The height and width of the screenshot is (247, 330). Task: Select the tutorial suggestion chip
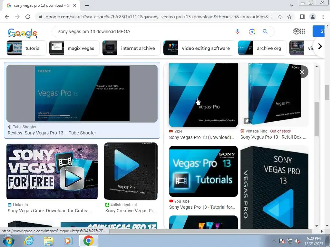[26, 48]
